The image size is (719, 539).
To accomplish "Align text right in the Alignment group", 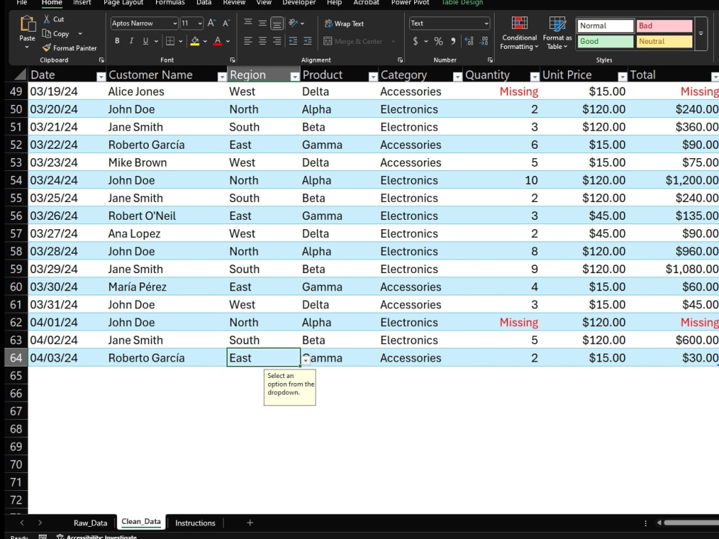I will point(277,41).
